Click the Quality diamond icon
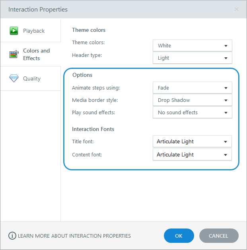 tap(14, 78)
